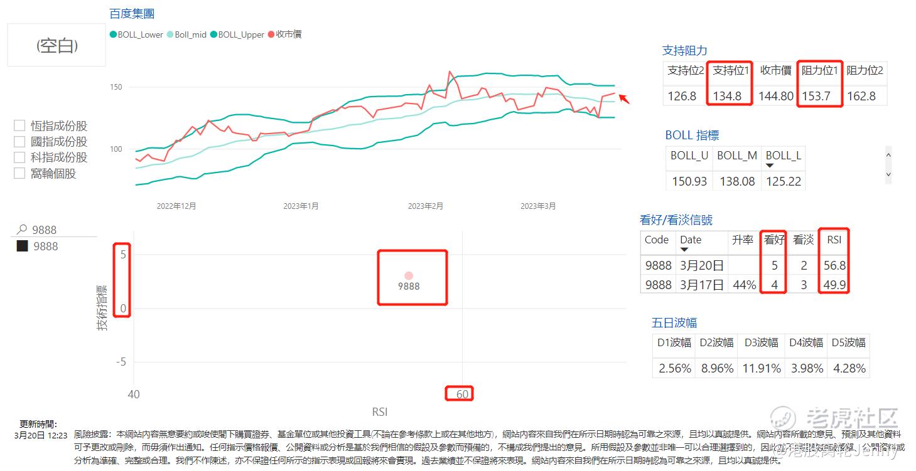The height and width of the screenshot is (471, 916).
Task: Click the 五日波幅 table title
Action: point(674,322)
